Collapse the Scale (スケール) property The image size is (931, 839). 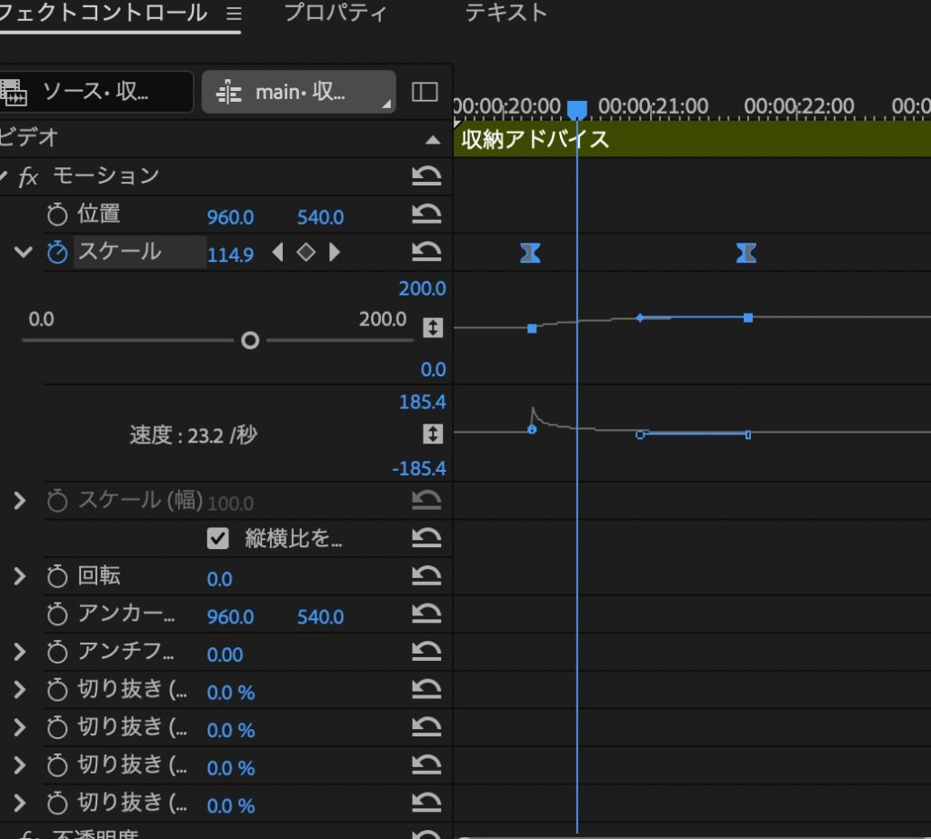(23, 253)
